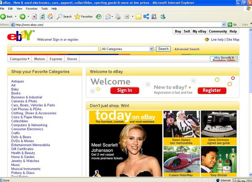
Task: Open the Edit menu
Action: pos(10,9)
